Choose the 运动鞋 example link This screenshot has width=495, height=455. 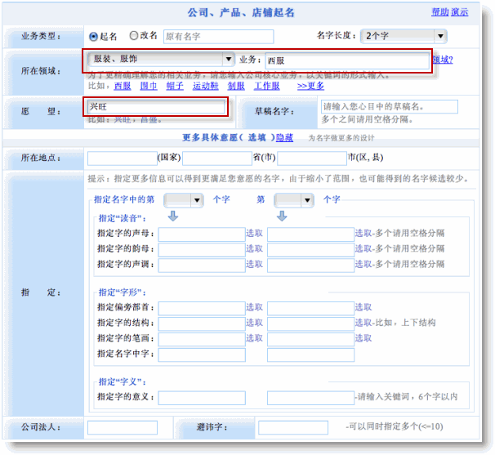(x=206, y=86)
